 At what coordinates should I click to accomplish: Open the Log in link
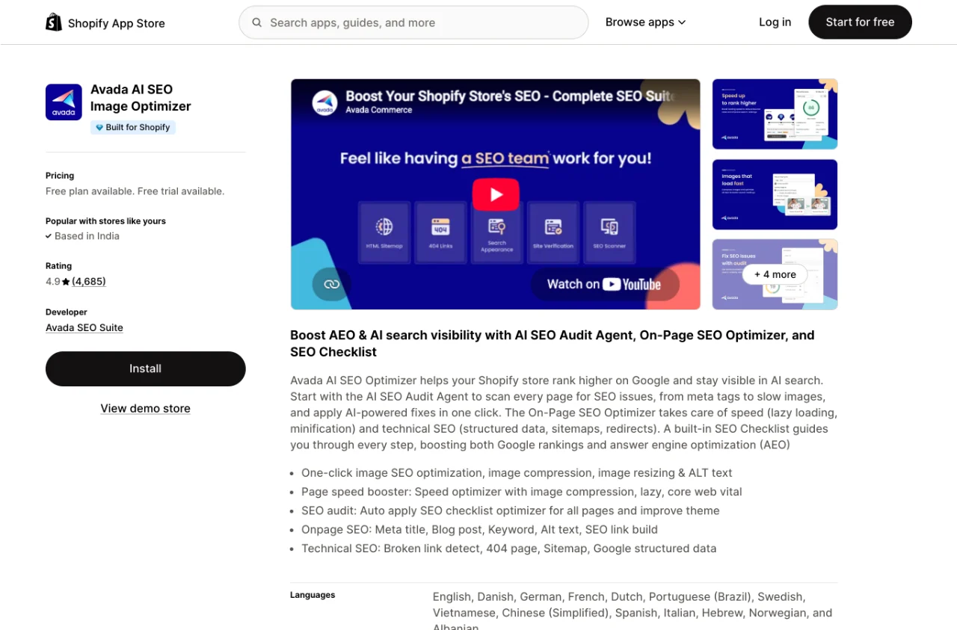(x=775, y=22)
